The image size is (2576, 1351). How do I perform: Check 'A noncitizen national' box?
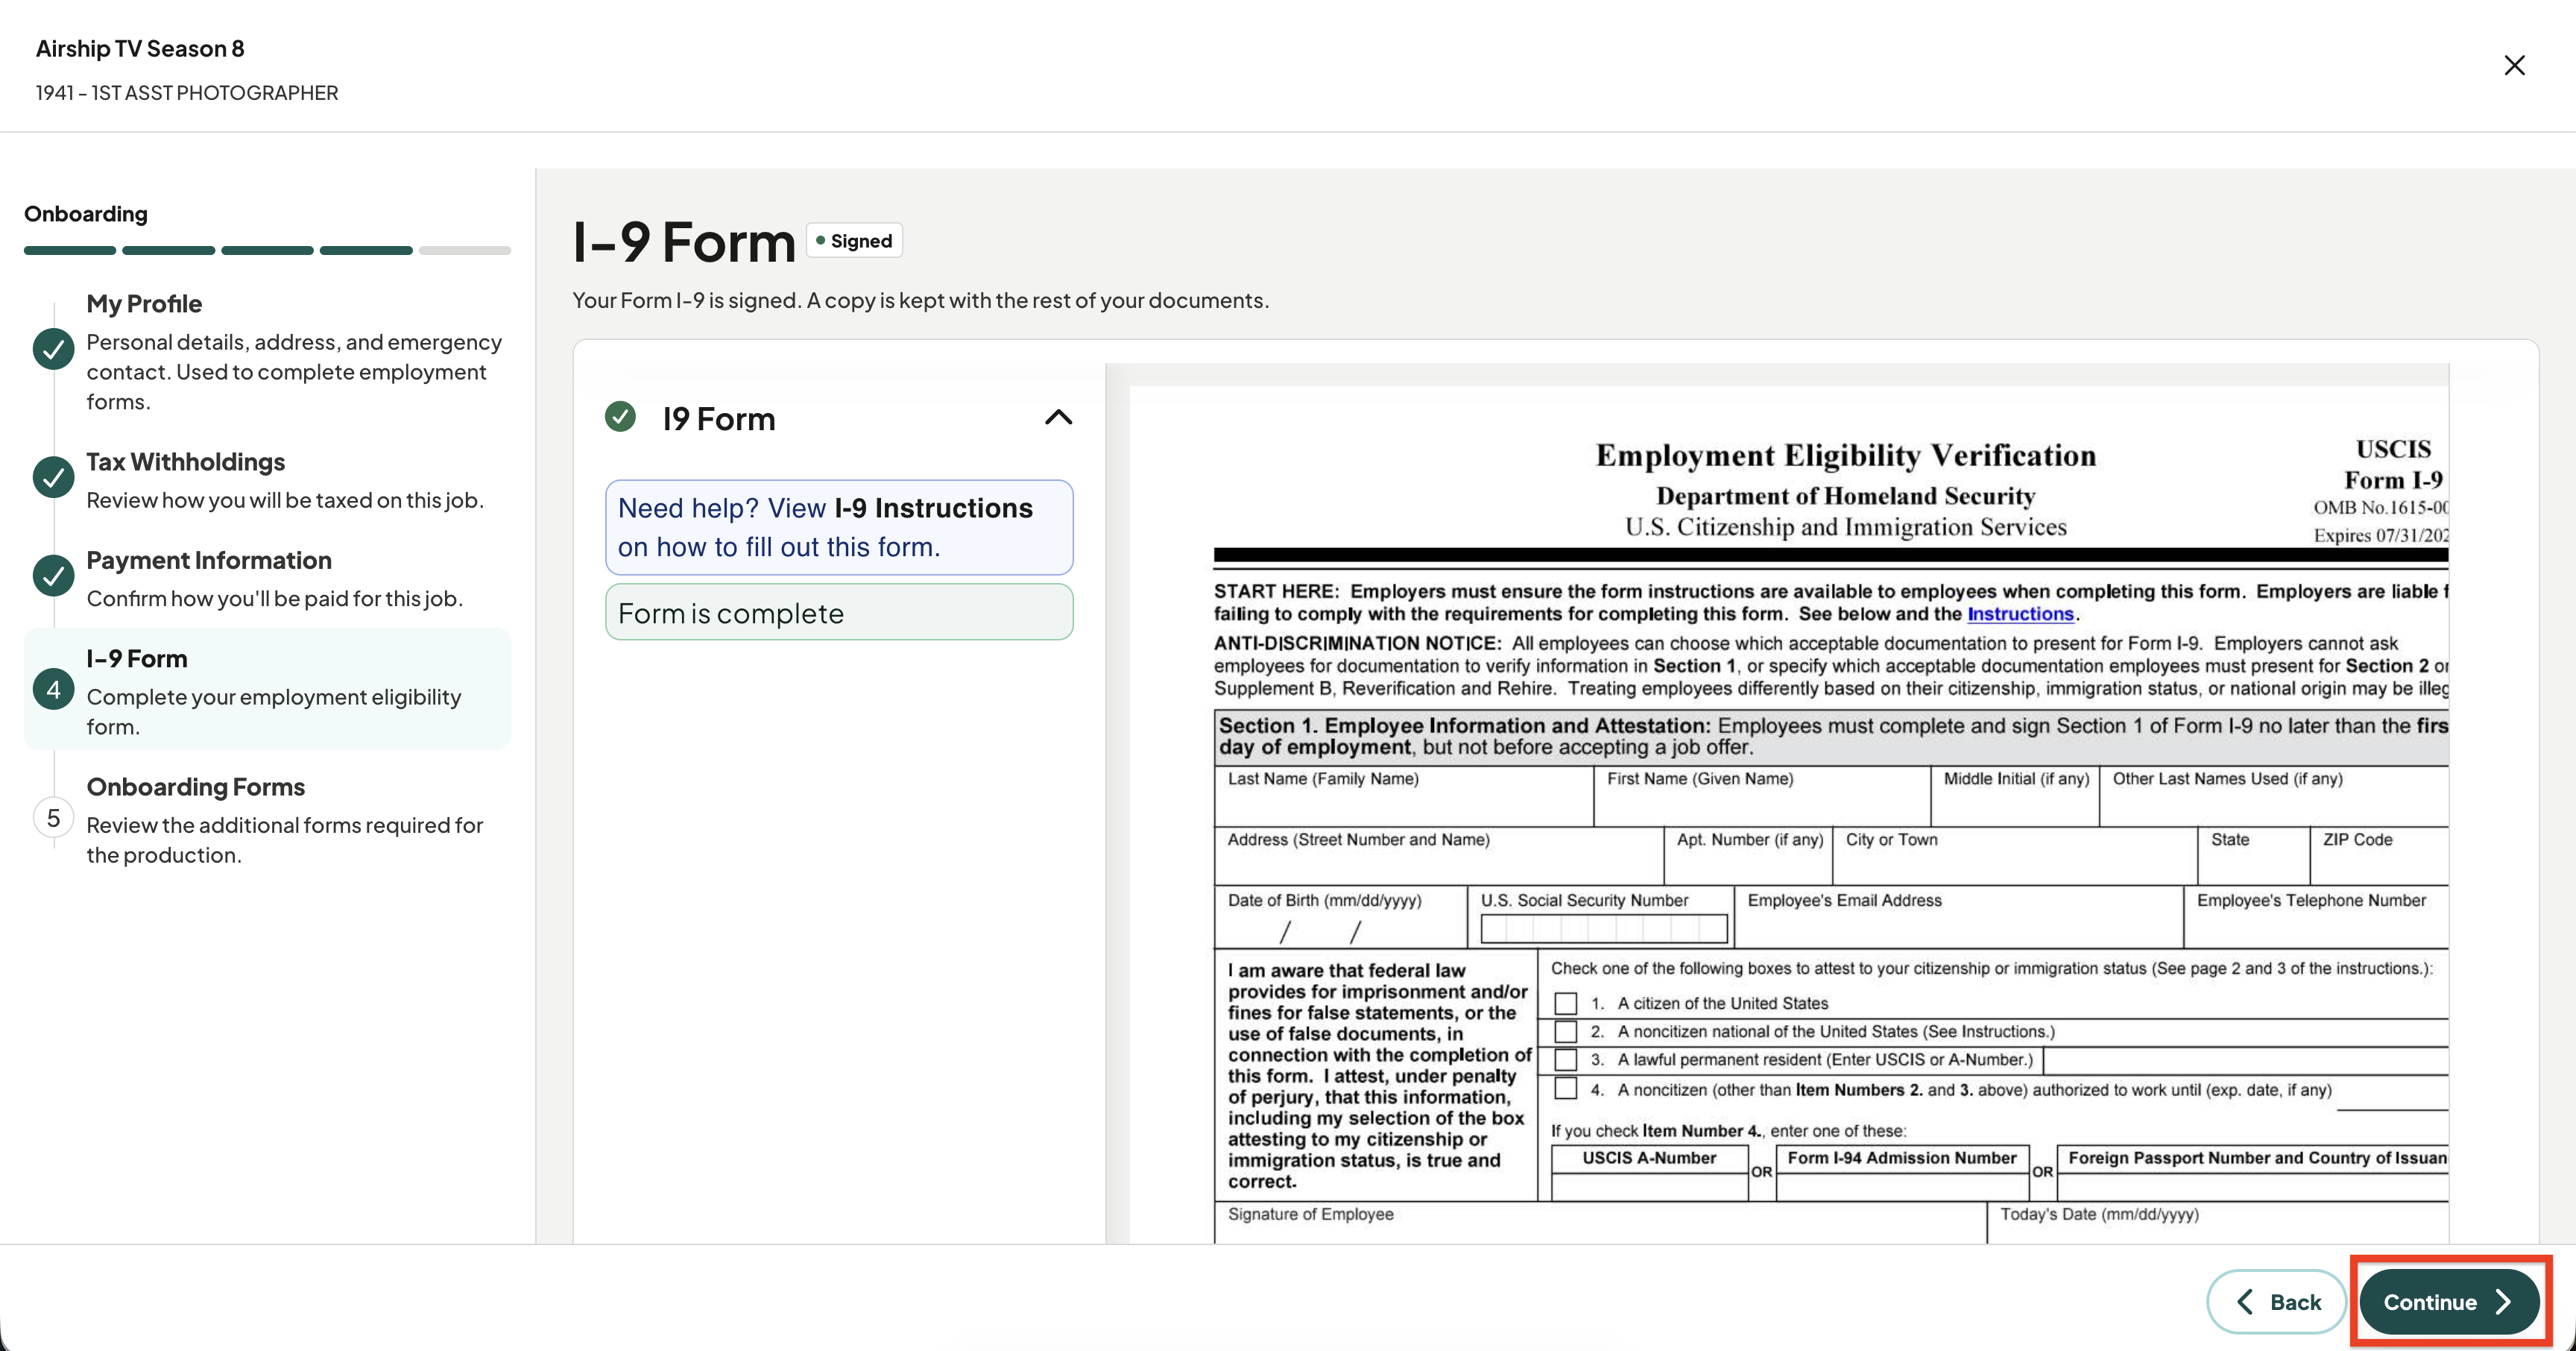point(1566,1031)
